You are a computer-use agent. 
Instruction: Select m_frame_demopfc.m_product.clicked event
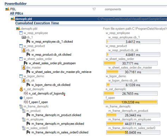[56, 115]
